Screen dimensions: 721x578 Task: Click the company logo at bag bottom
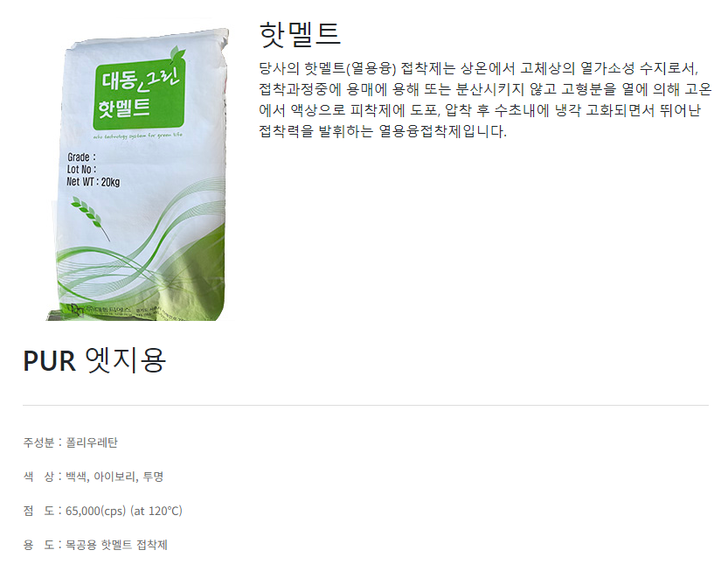pyautogui.click(x=75, y=310)
